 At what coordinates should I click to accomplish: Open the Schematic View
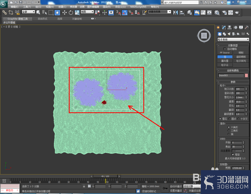tap(209, 12)
